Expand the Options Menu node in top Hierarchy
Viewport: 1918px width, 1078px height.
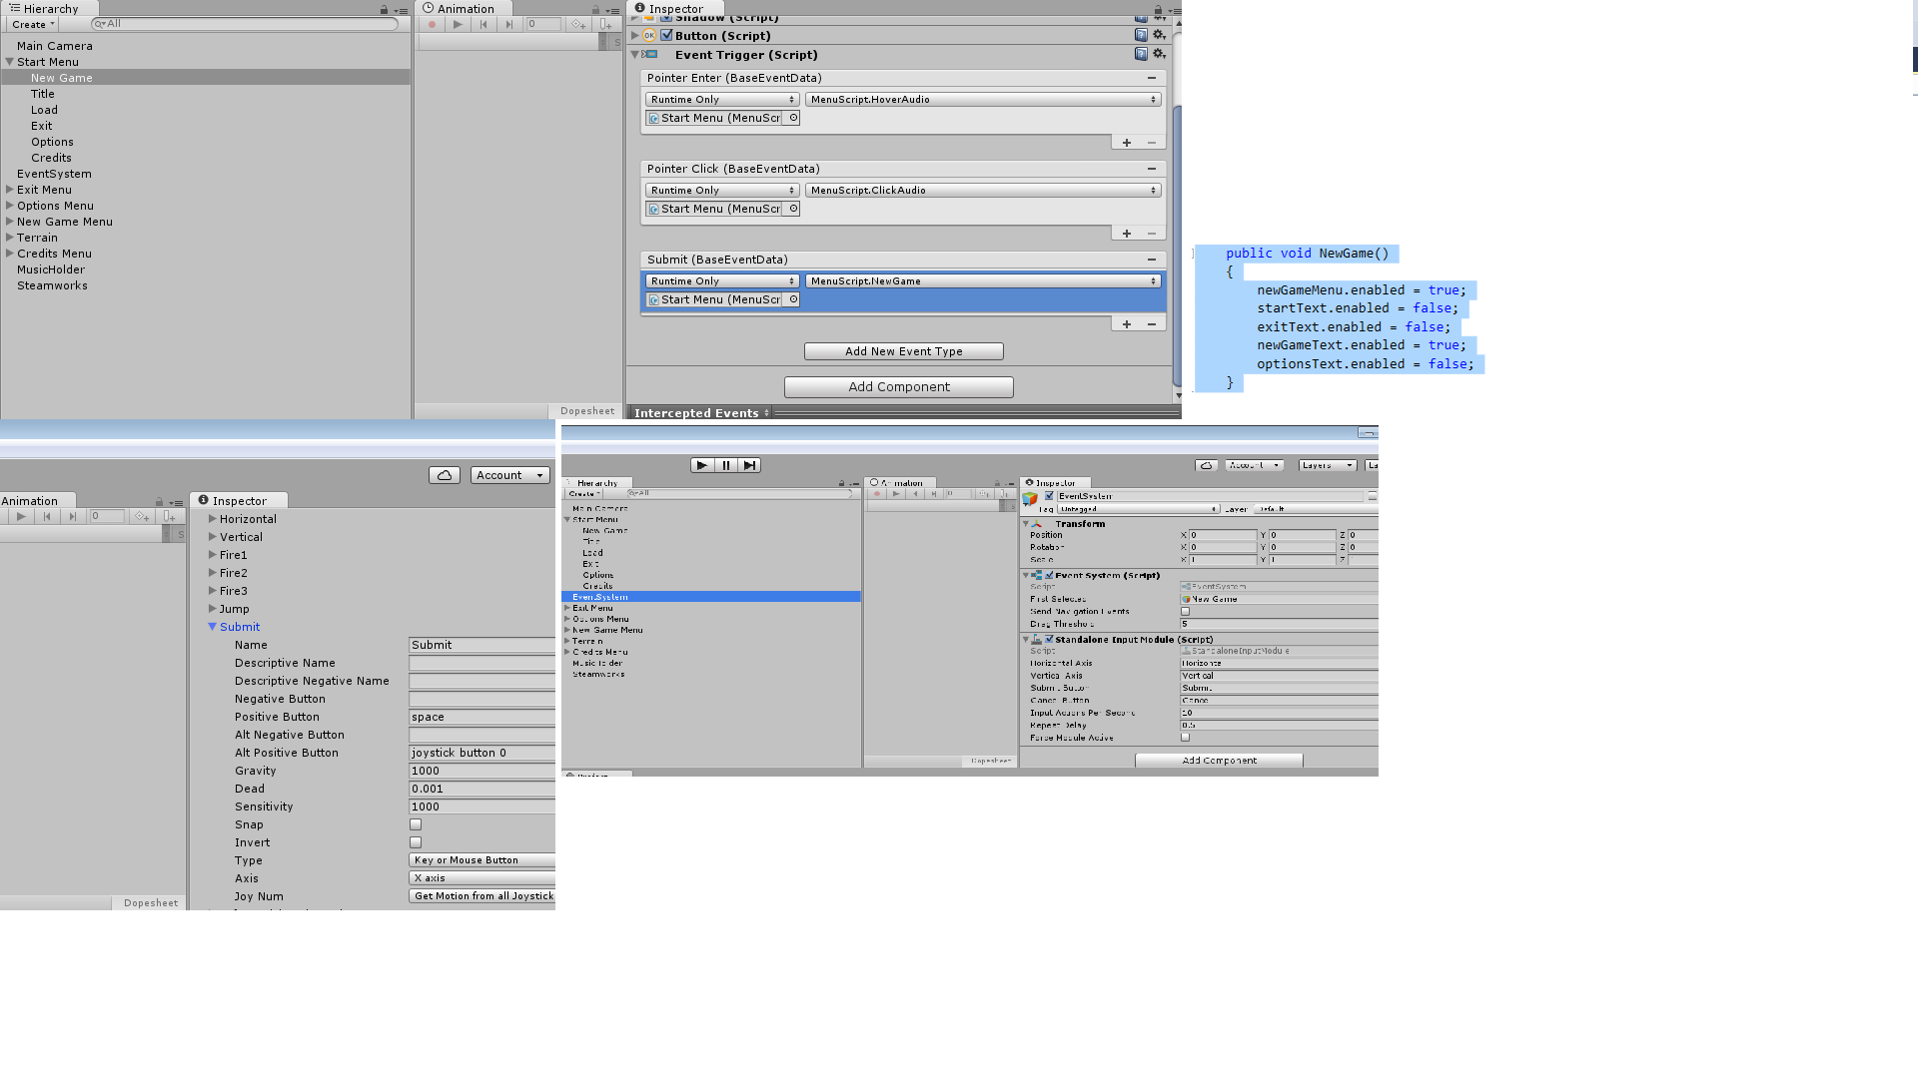tap(10, 206)
